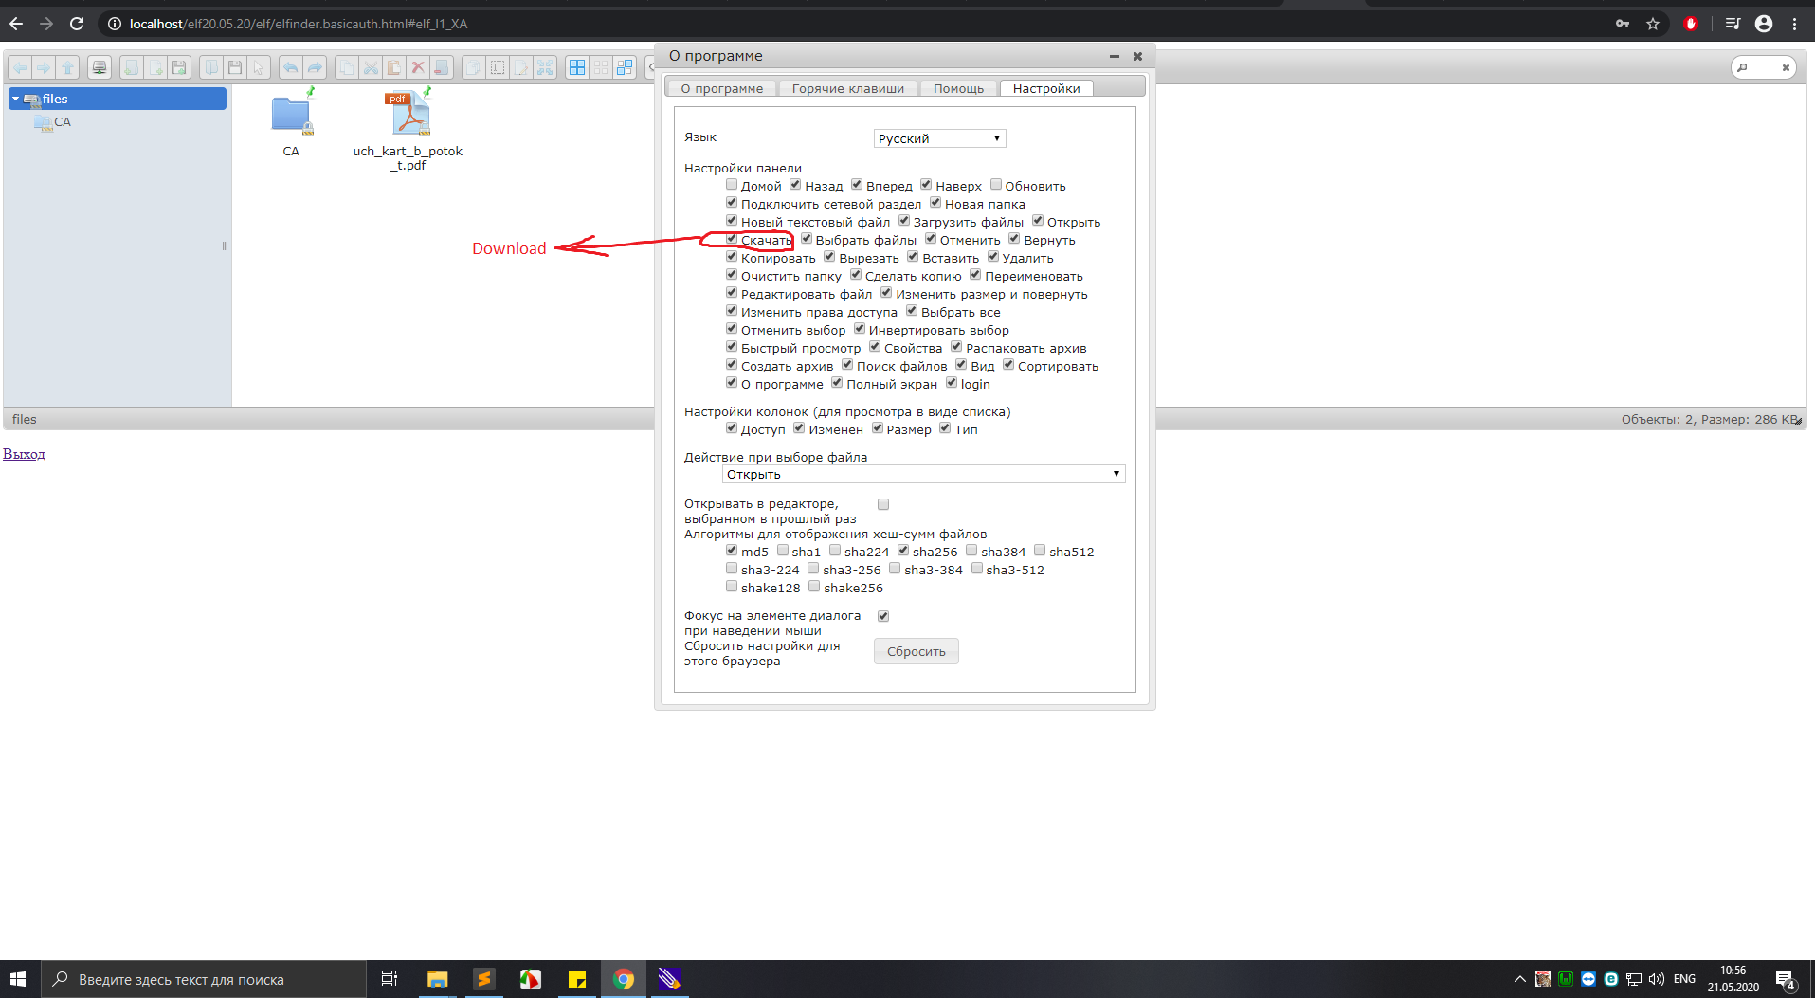The height and width of the screenshot is (998, 1815).
Task: Open the mount network volume tool
Action: click(x=99, y=66)
